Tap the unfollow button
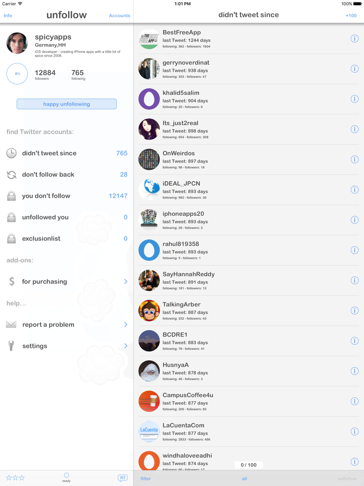This screenshot has height=486, width=364. (347, 478)
